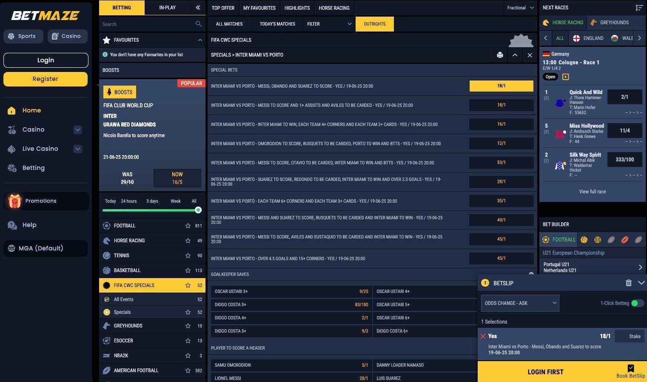Favourite Tennis with its star icon
647x382 pixels.
click(x=188, y=256)
